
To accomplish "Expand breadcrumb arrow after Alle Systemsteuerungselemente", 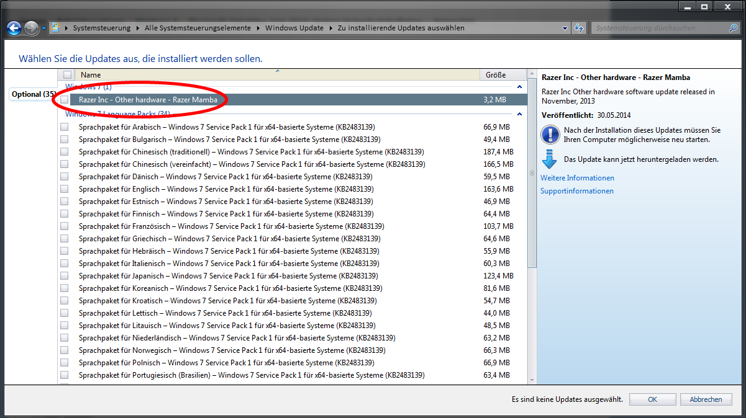I will click(258, 28).
